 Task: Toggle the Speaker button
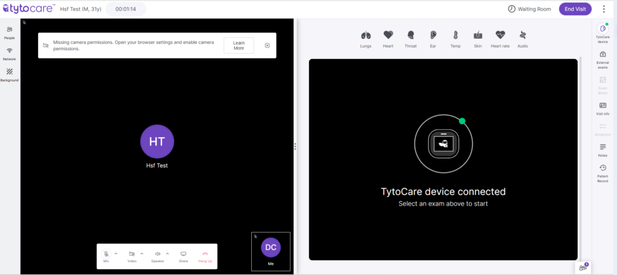(x=157, y=256)
